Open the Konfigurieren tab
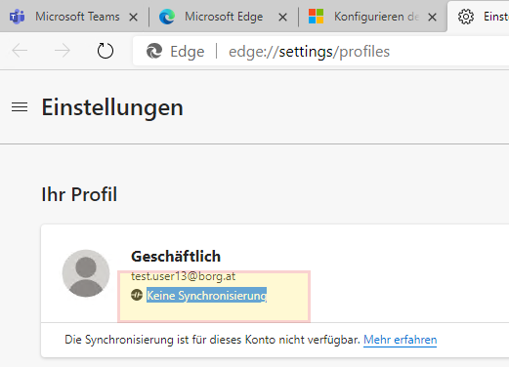509x367 pixels. (372, 17)
